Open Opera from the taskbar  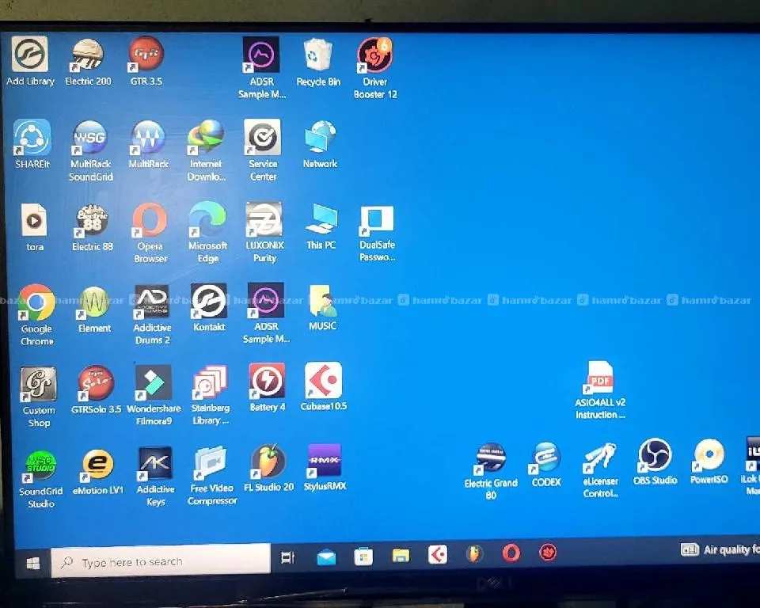click(511, 553)
